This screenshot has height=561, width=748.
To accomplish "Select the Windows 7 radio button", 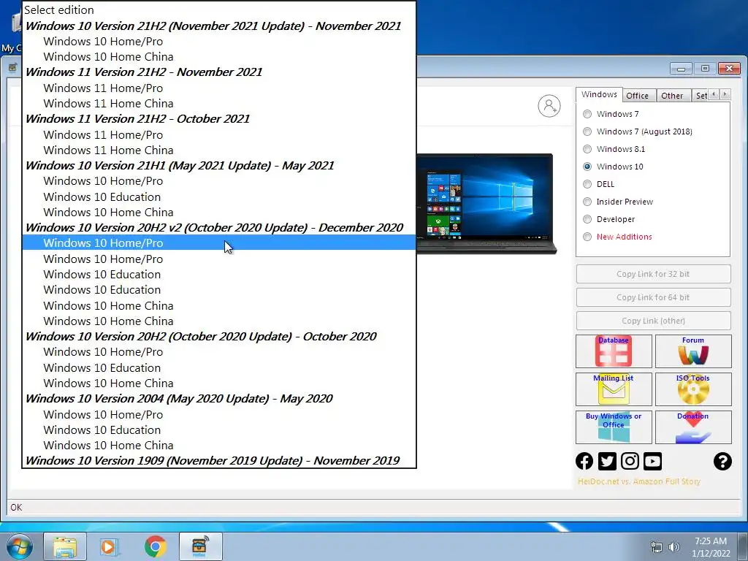I will (587, 114).
